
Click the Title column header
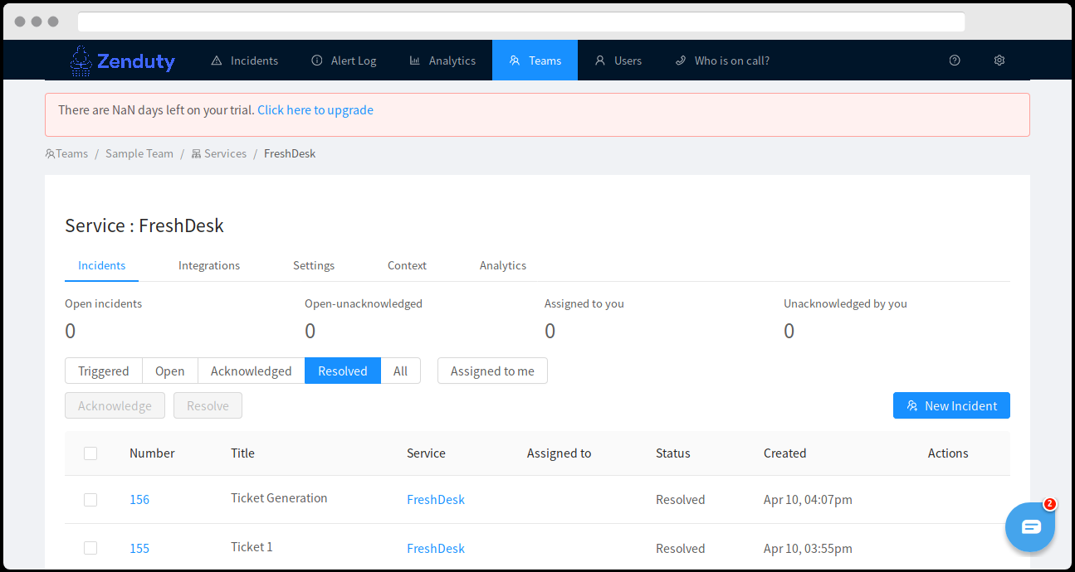coord(242,453)
